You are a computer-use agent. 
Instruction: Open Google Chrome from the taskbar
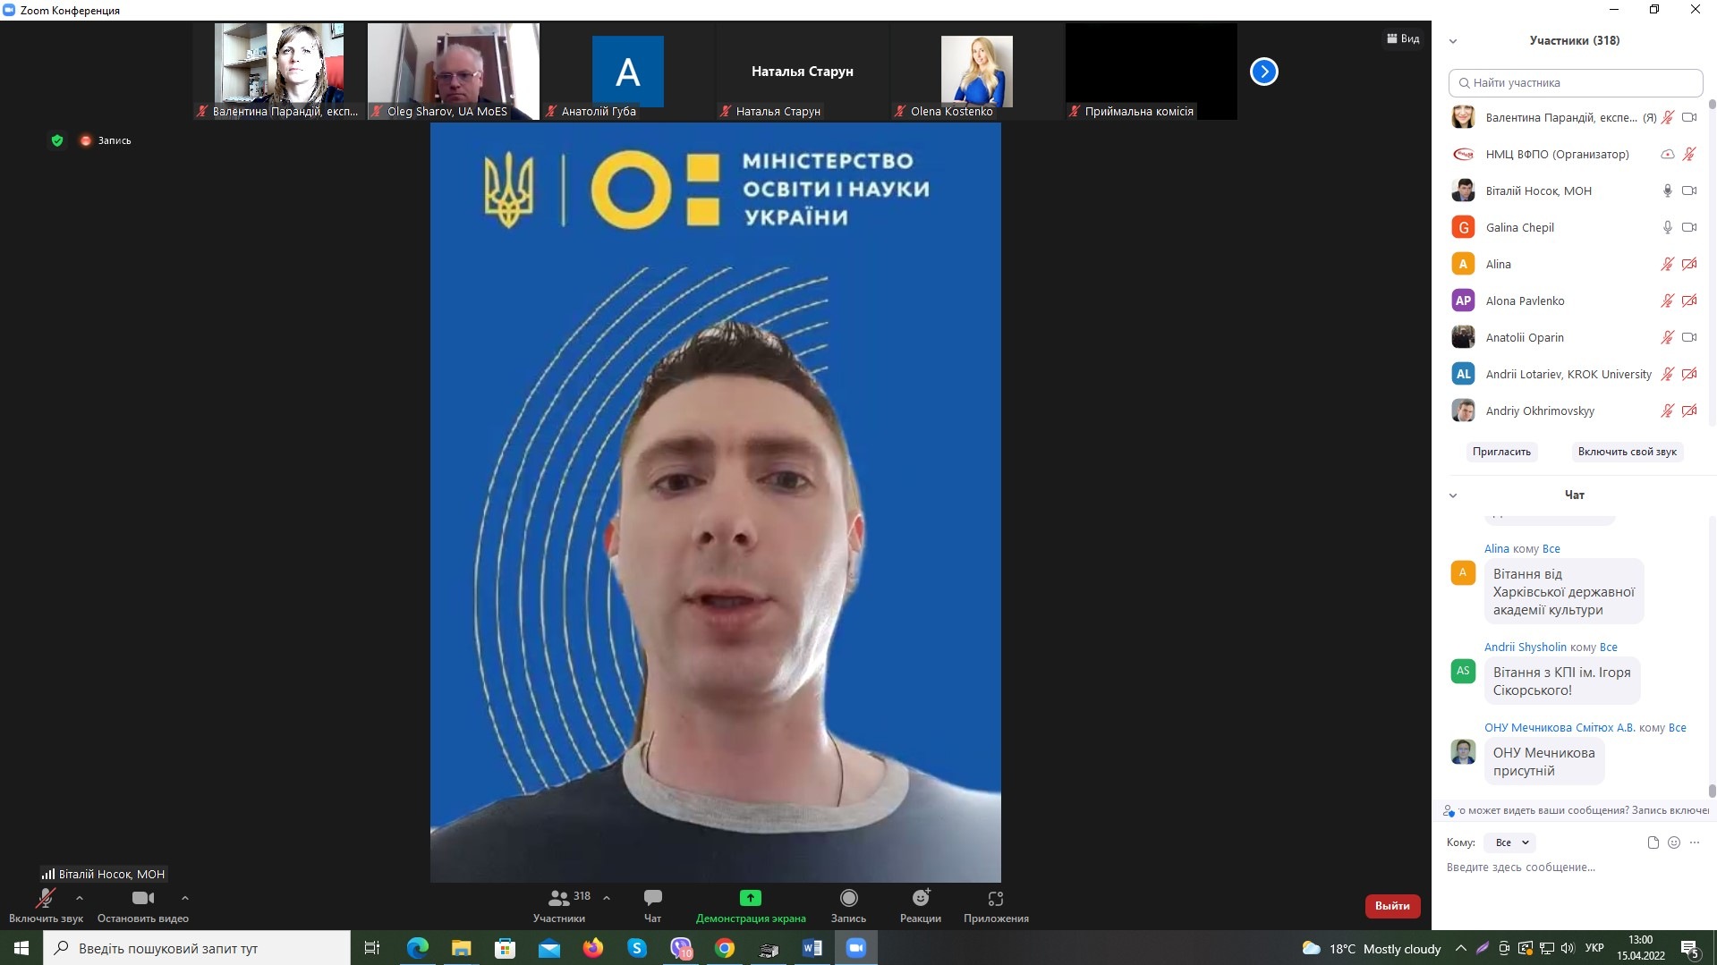[725, 948]
